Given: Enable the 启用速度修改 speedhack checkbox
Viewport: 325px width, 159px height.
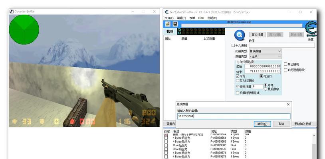Looking at the screenshot, I should click(x=285, y=70).
